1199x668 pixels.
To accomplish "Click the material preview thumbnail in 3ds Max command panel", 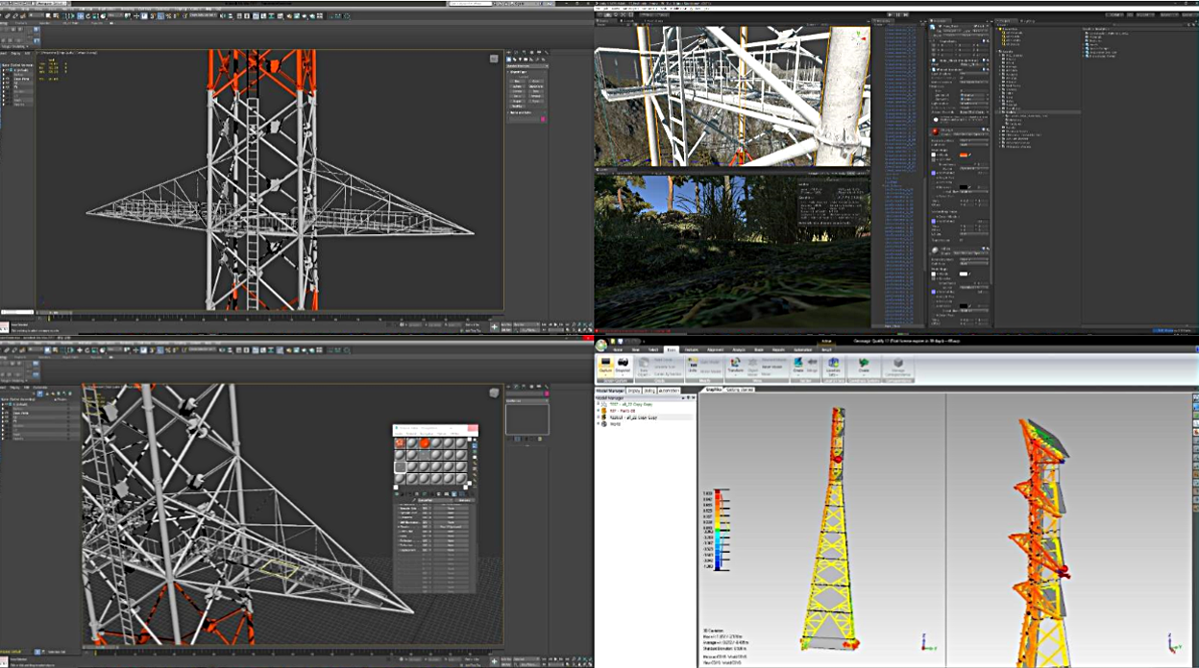I will [526, 418].
